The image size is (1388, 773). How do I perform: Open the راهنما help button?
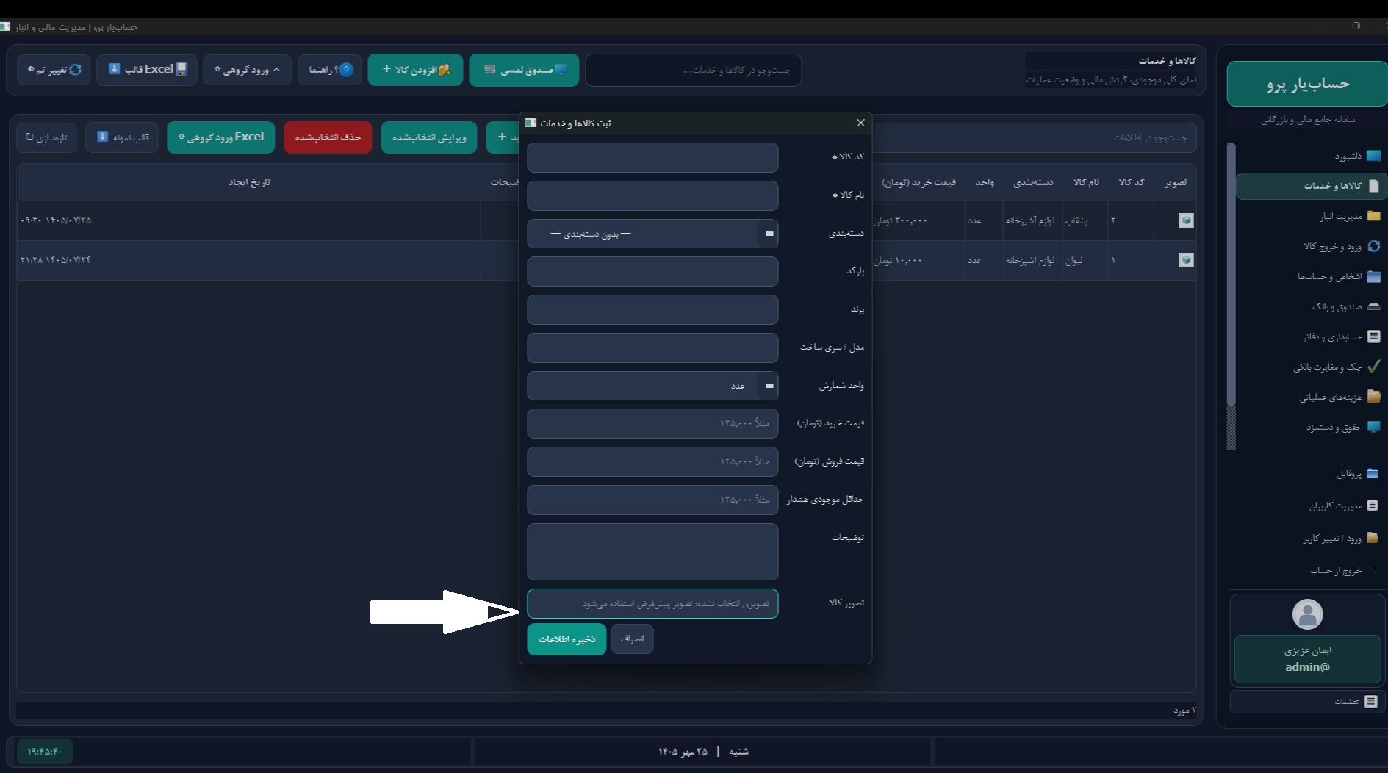(330, 70)
